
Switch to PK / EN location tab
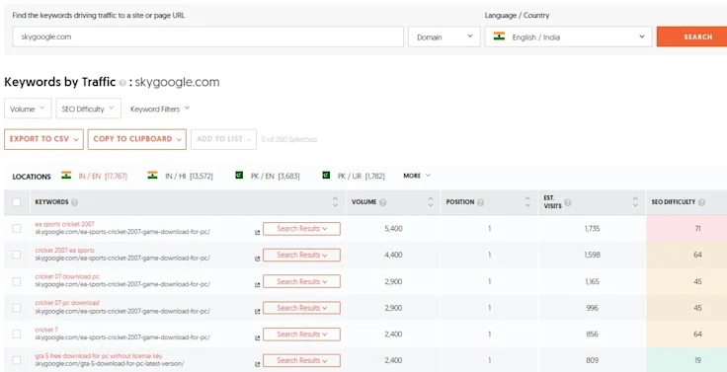click(275, 176)
